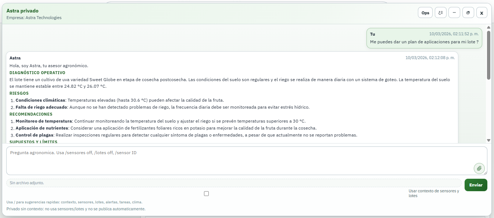Screen dimensions: 494x218
Task: Click the agronomic question input field
Action: [243, 160]
